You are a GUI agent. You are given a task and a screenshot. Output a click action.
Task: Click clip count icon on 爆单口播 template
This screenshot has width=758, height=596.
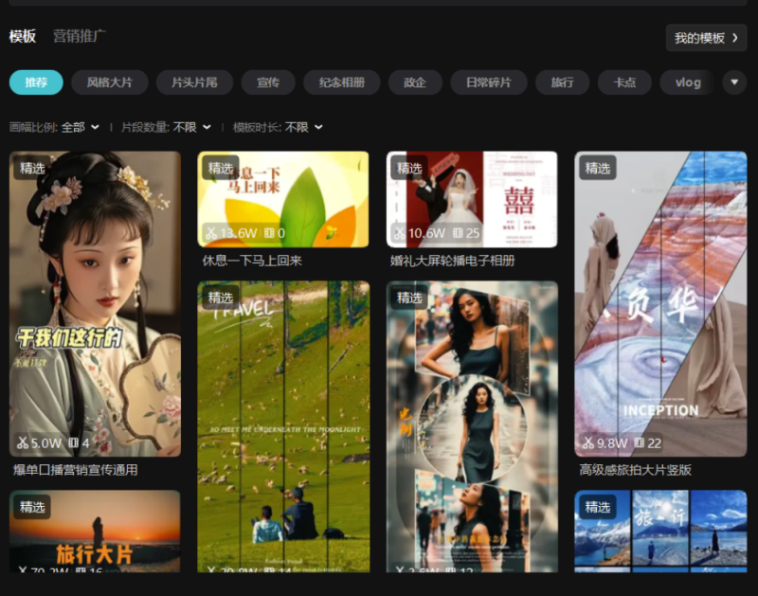tap(72, 442)
